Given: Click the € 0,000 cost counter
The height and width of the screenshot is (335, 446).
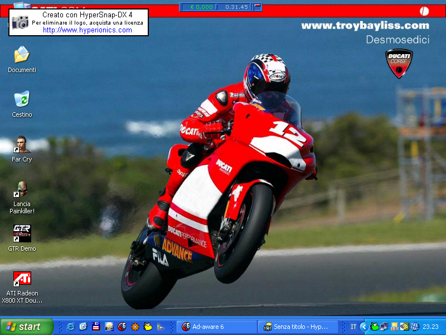Looking at the screenshot, I should click(x=201, y=7).
